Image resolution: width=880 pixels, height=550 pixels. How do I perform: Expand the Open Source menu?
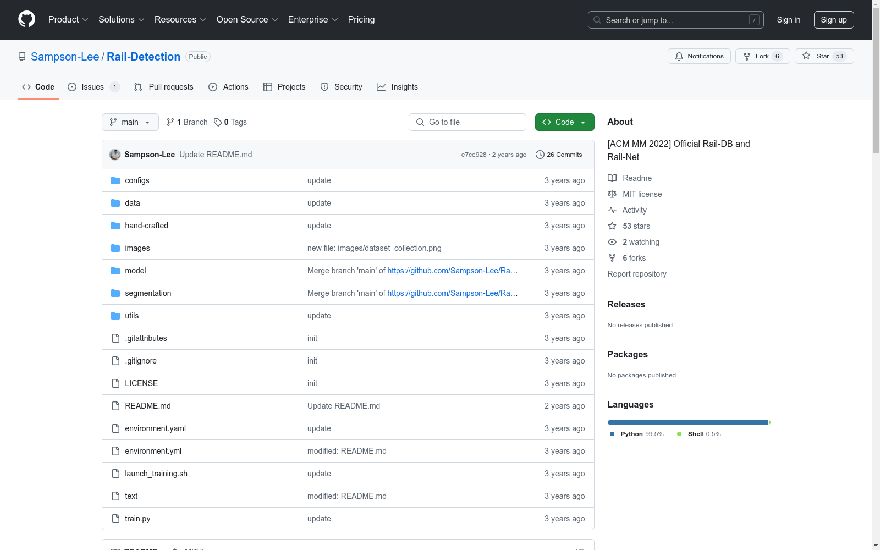point(248,20)
